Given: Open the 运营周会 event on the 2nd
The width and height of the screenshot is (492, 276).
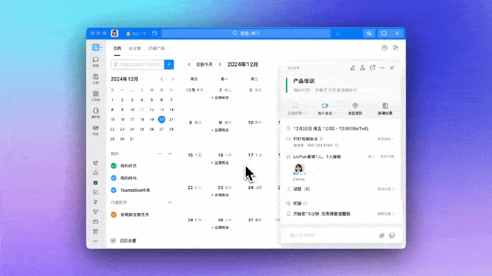Looking at the screenshot, I should coord(221,98).
